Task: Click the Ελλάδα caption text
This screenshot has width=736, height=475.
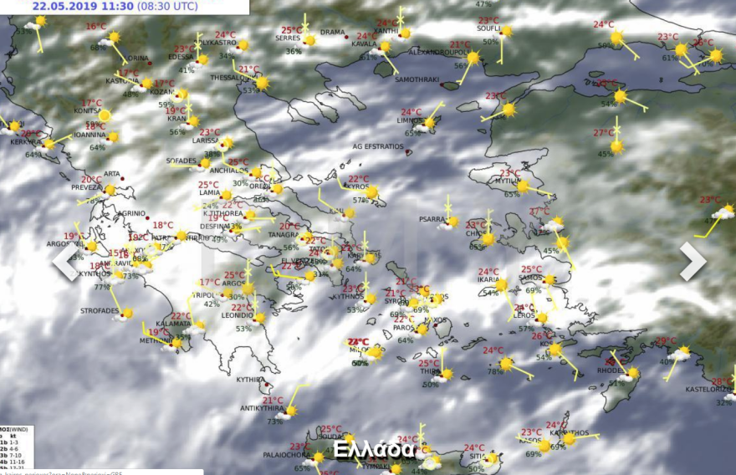Action: tap(374, 450)
